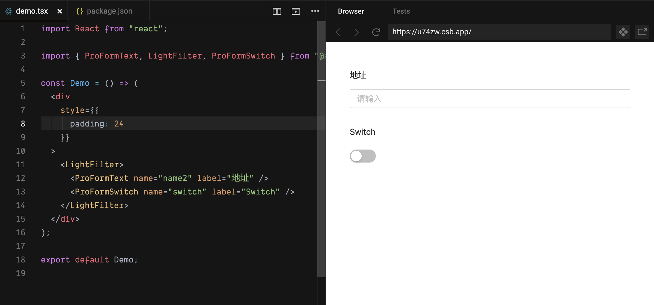Go forward in the preview browser
Viewport: 654px width, 305px height.
pos(356,32)
